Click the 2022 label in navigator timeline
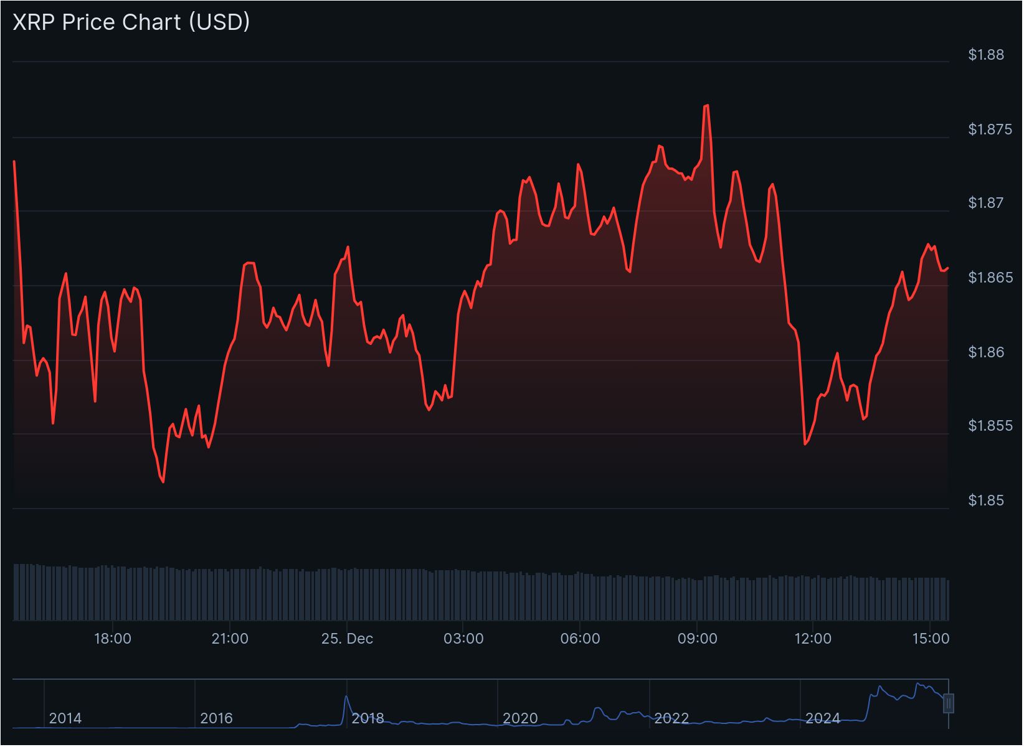The height and width of the screenshot is (747, 1024). click(671, 718)
